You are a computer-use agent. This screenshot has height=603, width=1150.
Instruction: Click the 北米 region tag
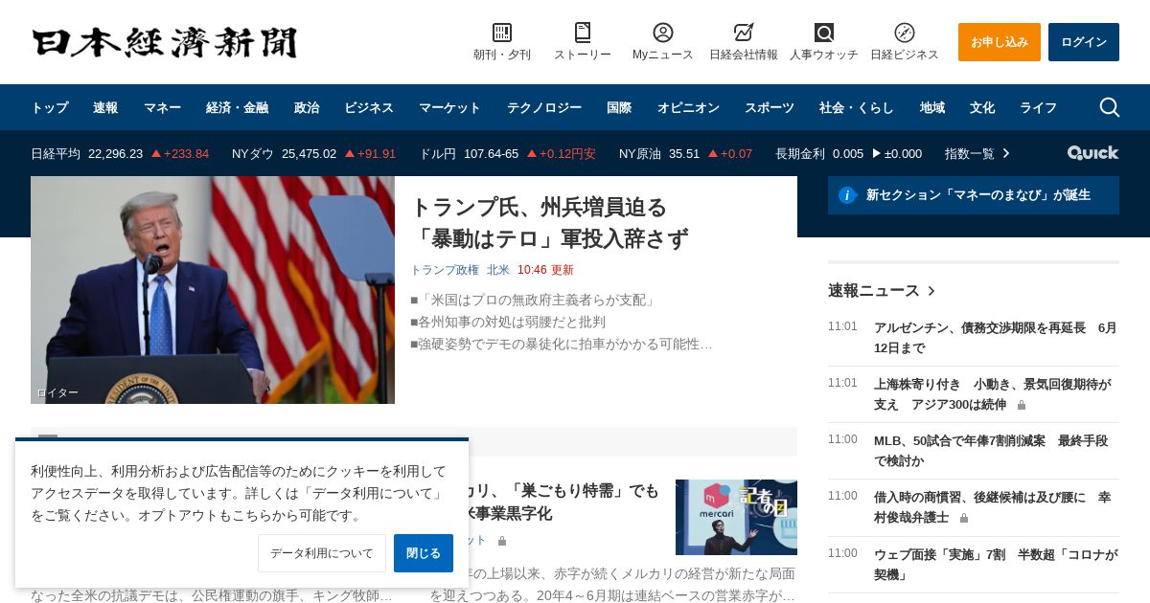(x=498, y=270)
